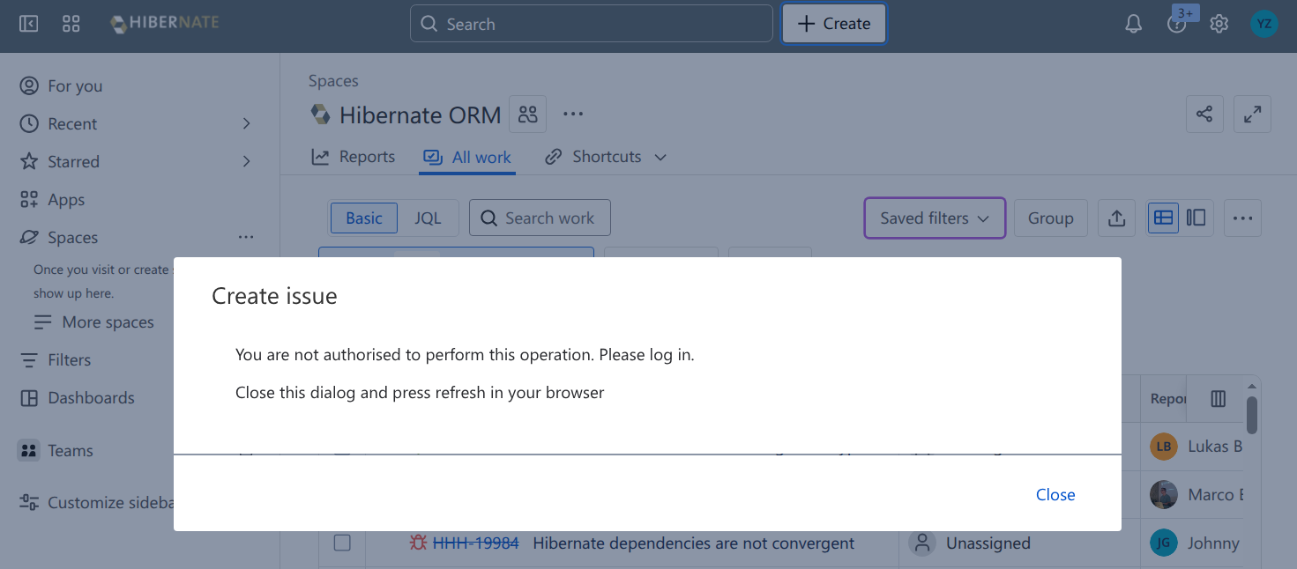Close the Create issue dialog
Image resolution: width=1297 pixels, height=569 pixels.
click(1055, 494)
